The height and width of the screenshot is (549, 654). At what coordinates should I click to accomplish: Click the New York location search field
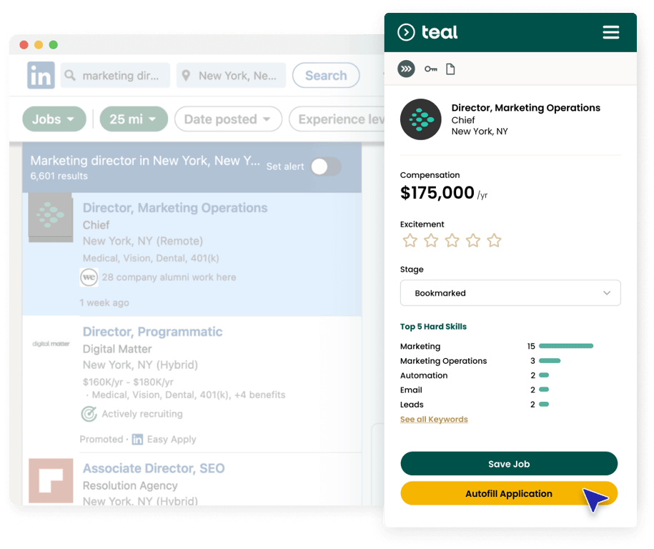pos(231,75)
